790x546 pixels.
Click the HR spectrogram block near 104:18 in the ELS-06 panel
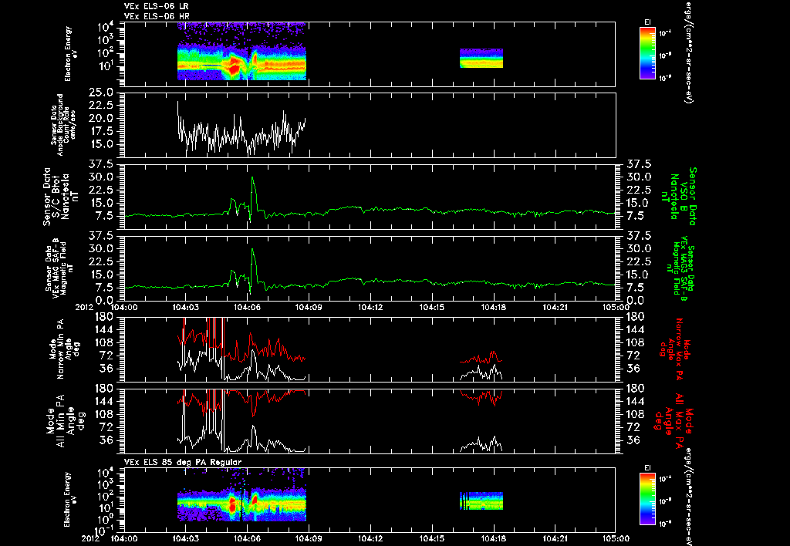(x=481, y=58)
